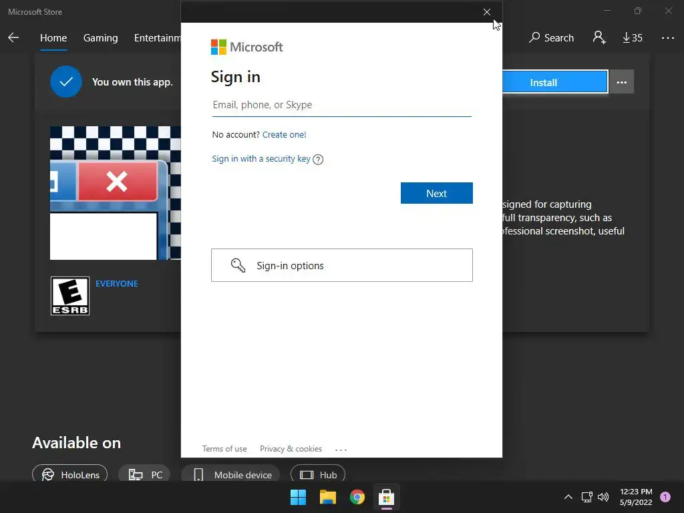Open File Explorer from the taskbar
The image size is (684, 513).
tap(327, 497)
